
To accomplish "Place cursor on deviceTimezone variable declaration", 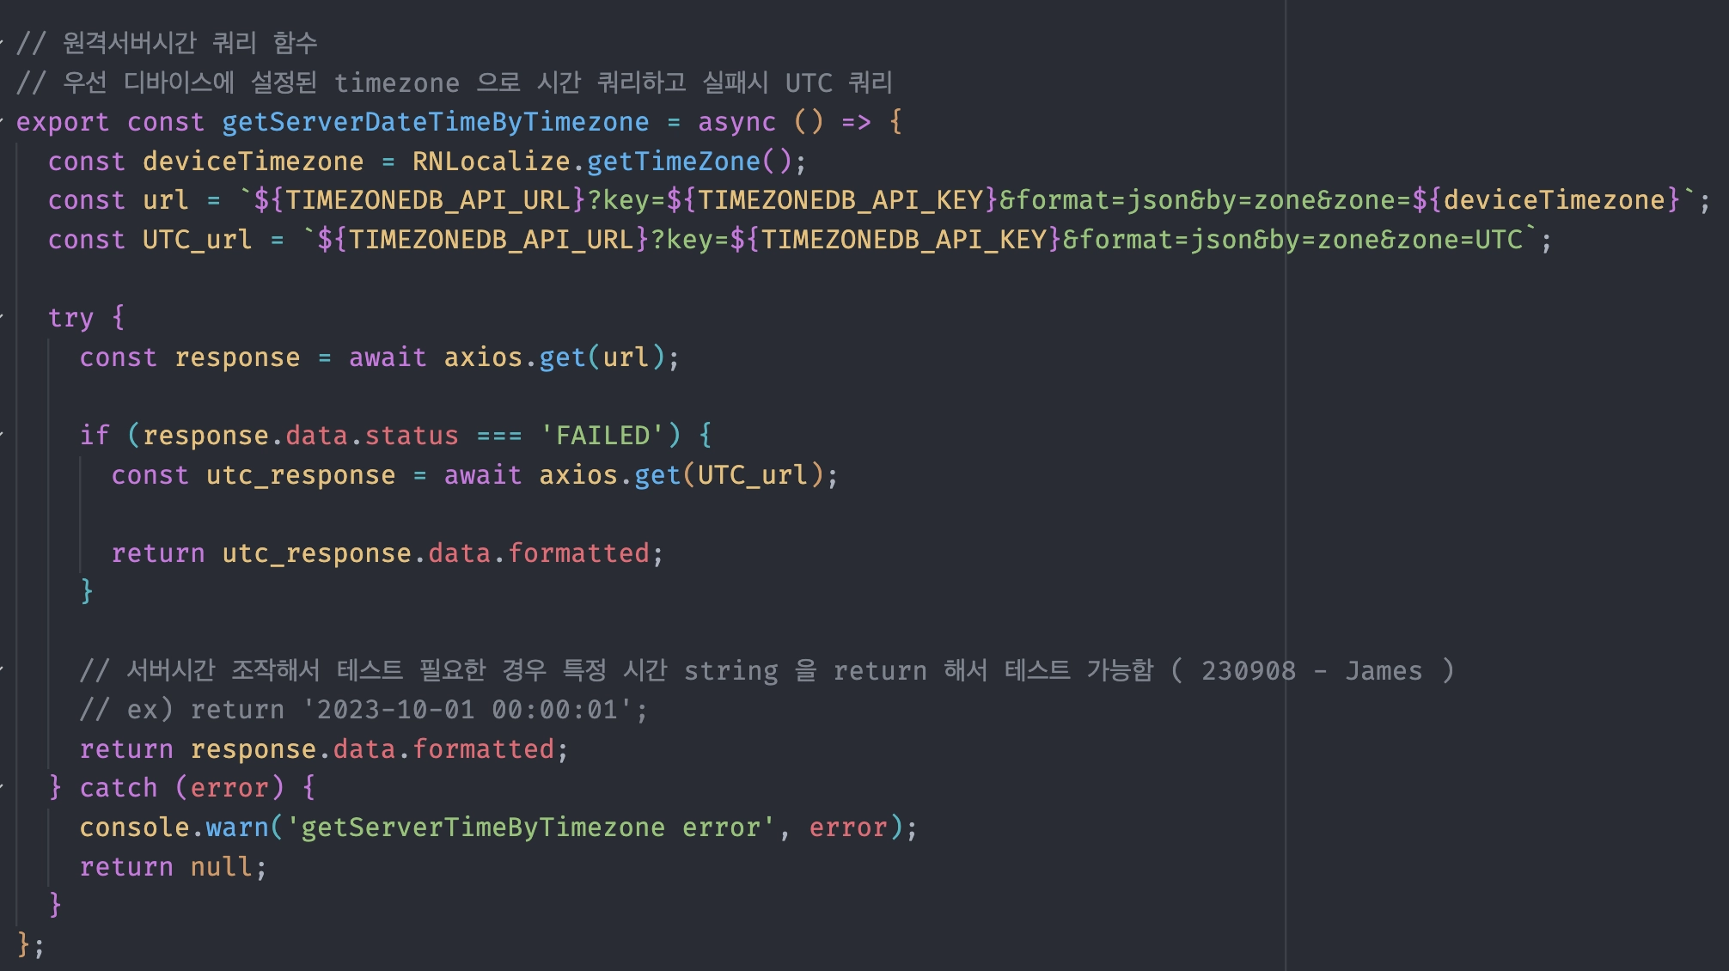I will point(253,162).
